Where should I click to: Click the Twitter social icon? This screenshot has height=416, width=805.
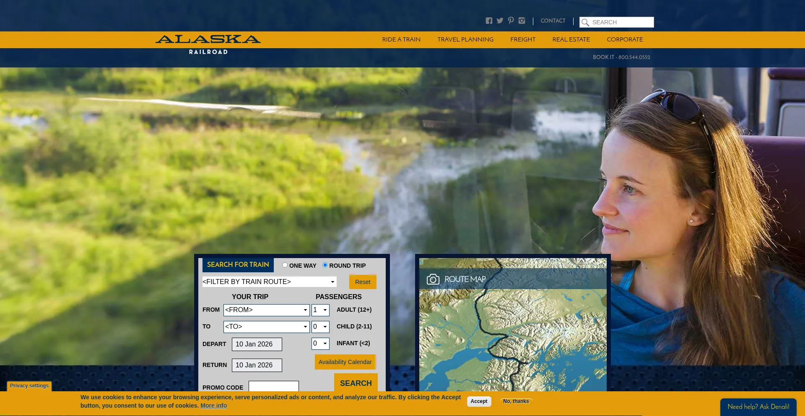point(500,20)
